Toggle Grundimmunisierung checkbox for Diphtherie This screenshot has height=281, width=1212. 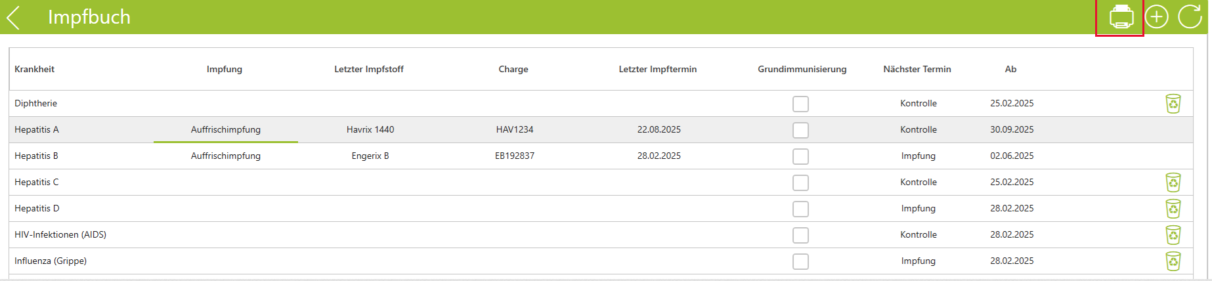point(800,104)
